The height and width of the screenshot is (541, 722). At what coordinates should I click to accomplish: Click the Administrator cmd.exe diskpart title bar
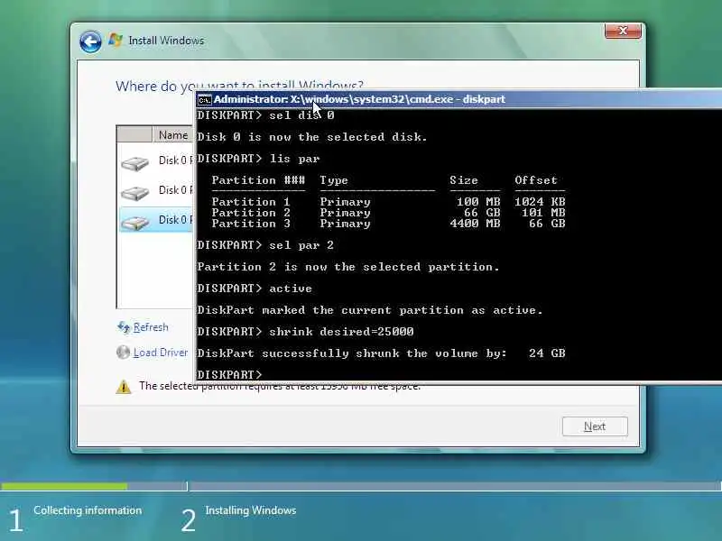pyautogui.click(x=458, y=99)
